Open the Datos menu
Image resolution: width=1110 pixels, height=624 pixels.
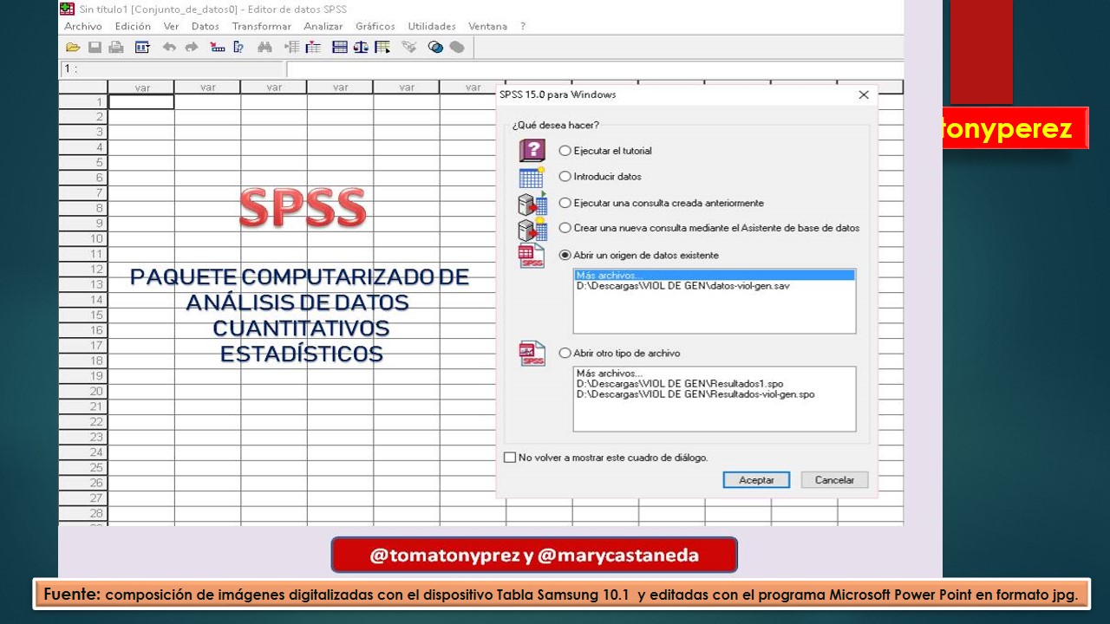(206, 26)
